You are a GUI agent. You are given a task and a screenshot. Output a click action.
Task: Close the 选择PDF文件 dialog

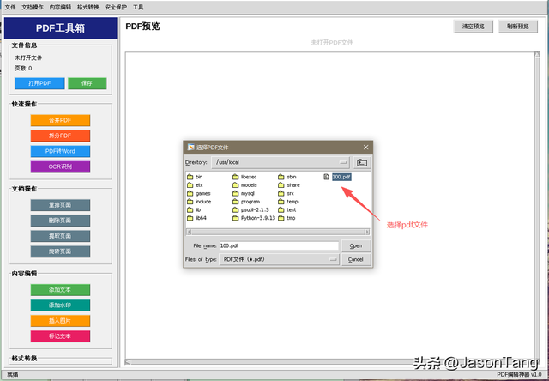366,148
